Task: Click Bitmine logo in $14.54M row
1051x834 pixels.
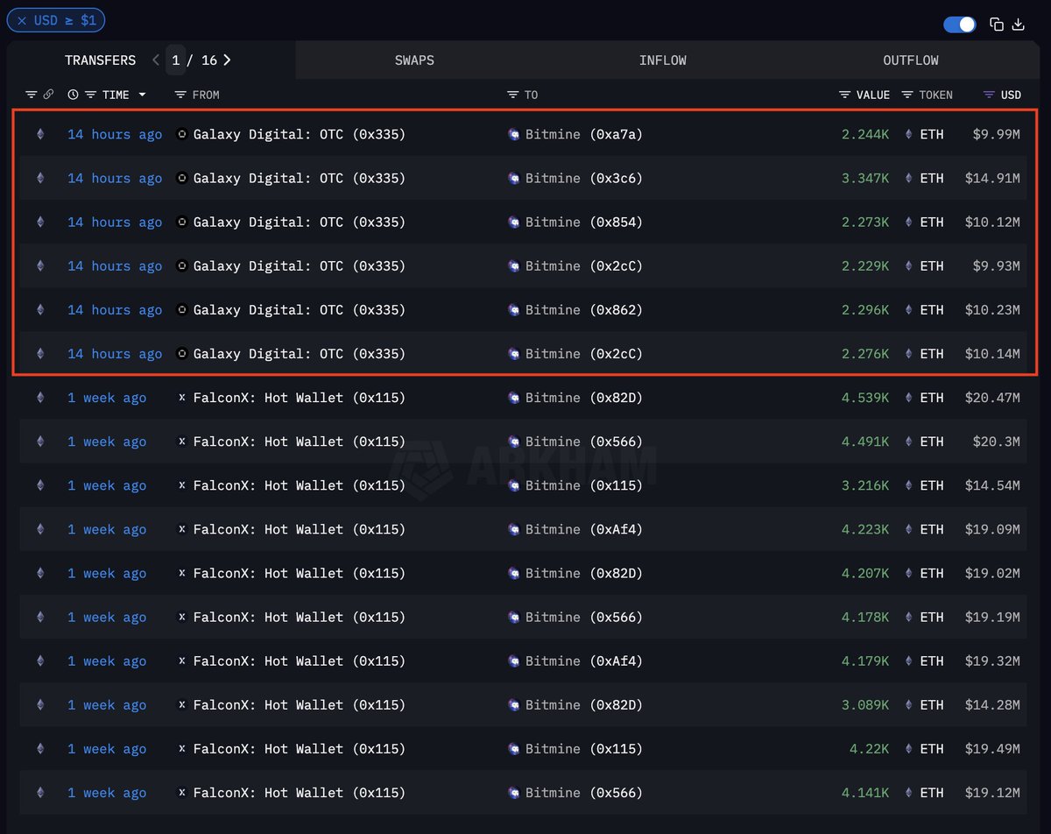Action: pyautogui.click(x=514, y=485)
